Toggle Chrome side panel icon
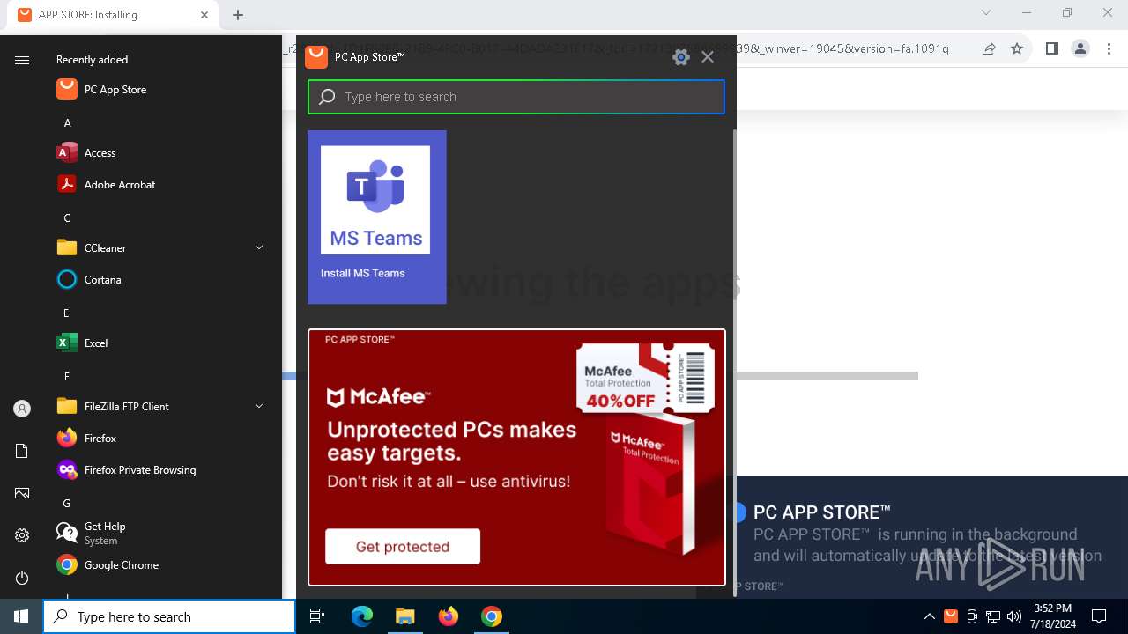Screen dimensions: 1128x634 click(1051, 48)
